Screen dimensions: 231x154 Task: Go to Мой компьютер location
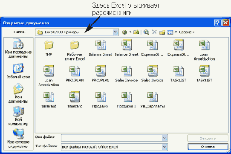coord(18,116)
